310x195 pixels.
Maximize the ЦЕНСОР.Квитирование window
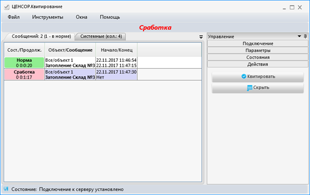pyautogui.click(x=292, y=7)
